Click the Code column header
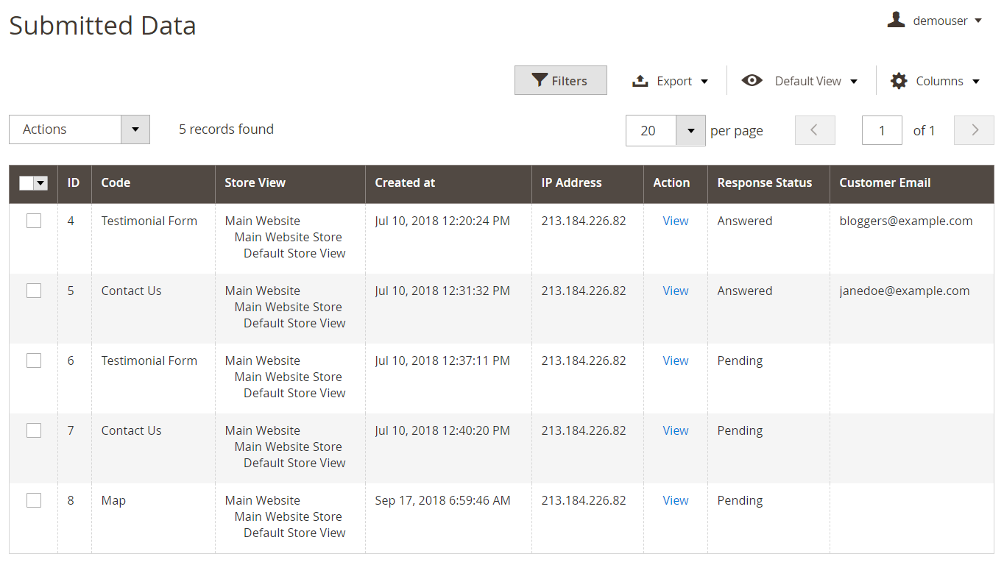Image resolution: width=1004 pixels, height=565 pixels. click(116, 182)
